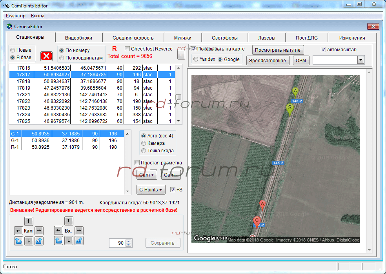386x274 pixels.
Task: Click the CamPoints Editor app icon
Action: [6, 5]
